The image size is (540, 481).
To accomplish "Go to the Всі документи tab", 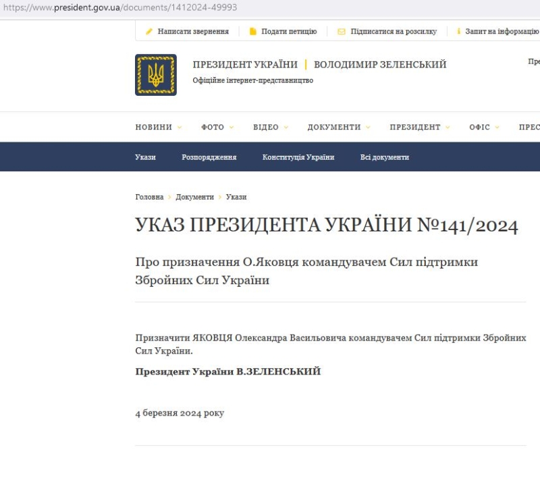I will (x=385, y=157).
